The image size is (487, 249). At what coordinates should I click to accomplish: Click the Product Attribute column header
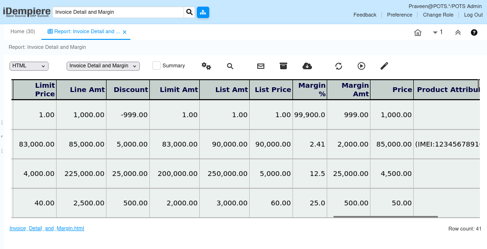coord(447,90)
